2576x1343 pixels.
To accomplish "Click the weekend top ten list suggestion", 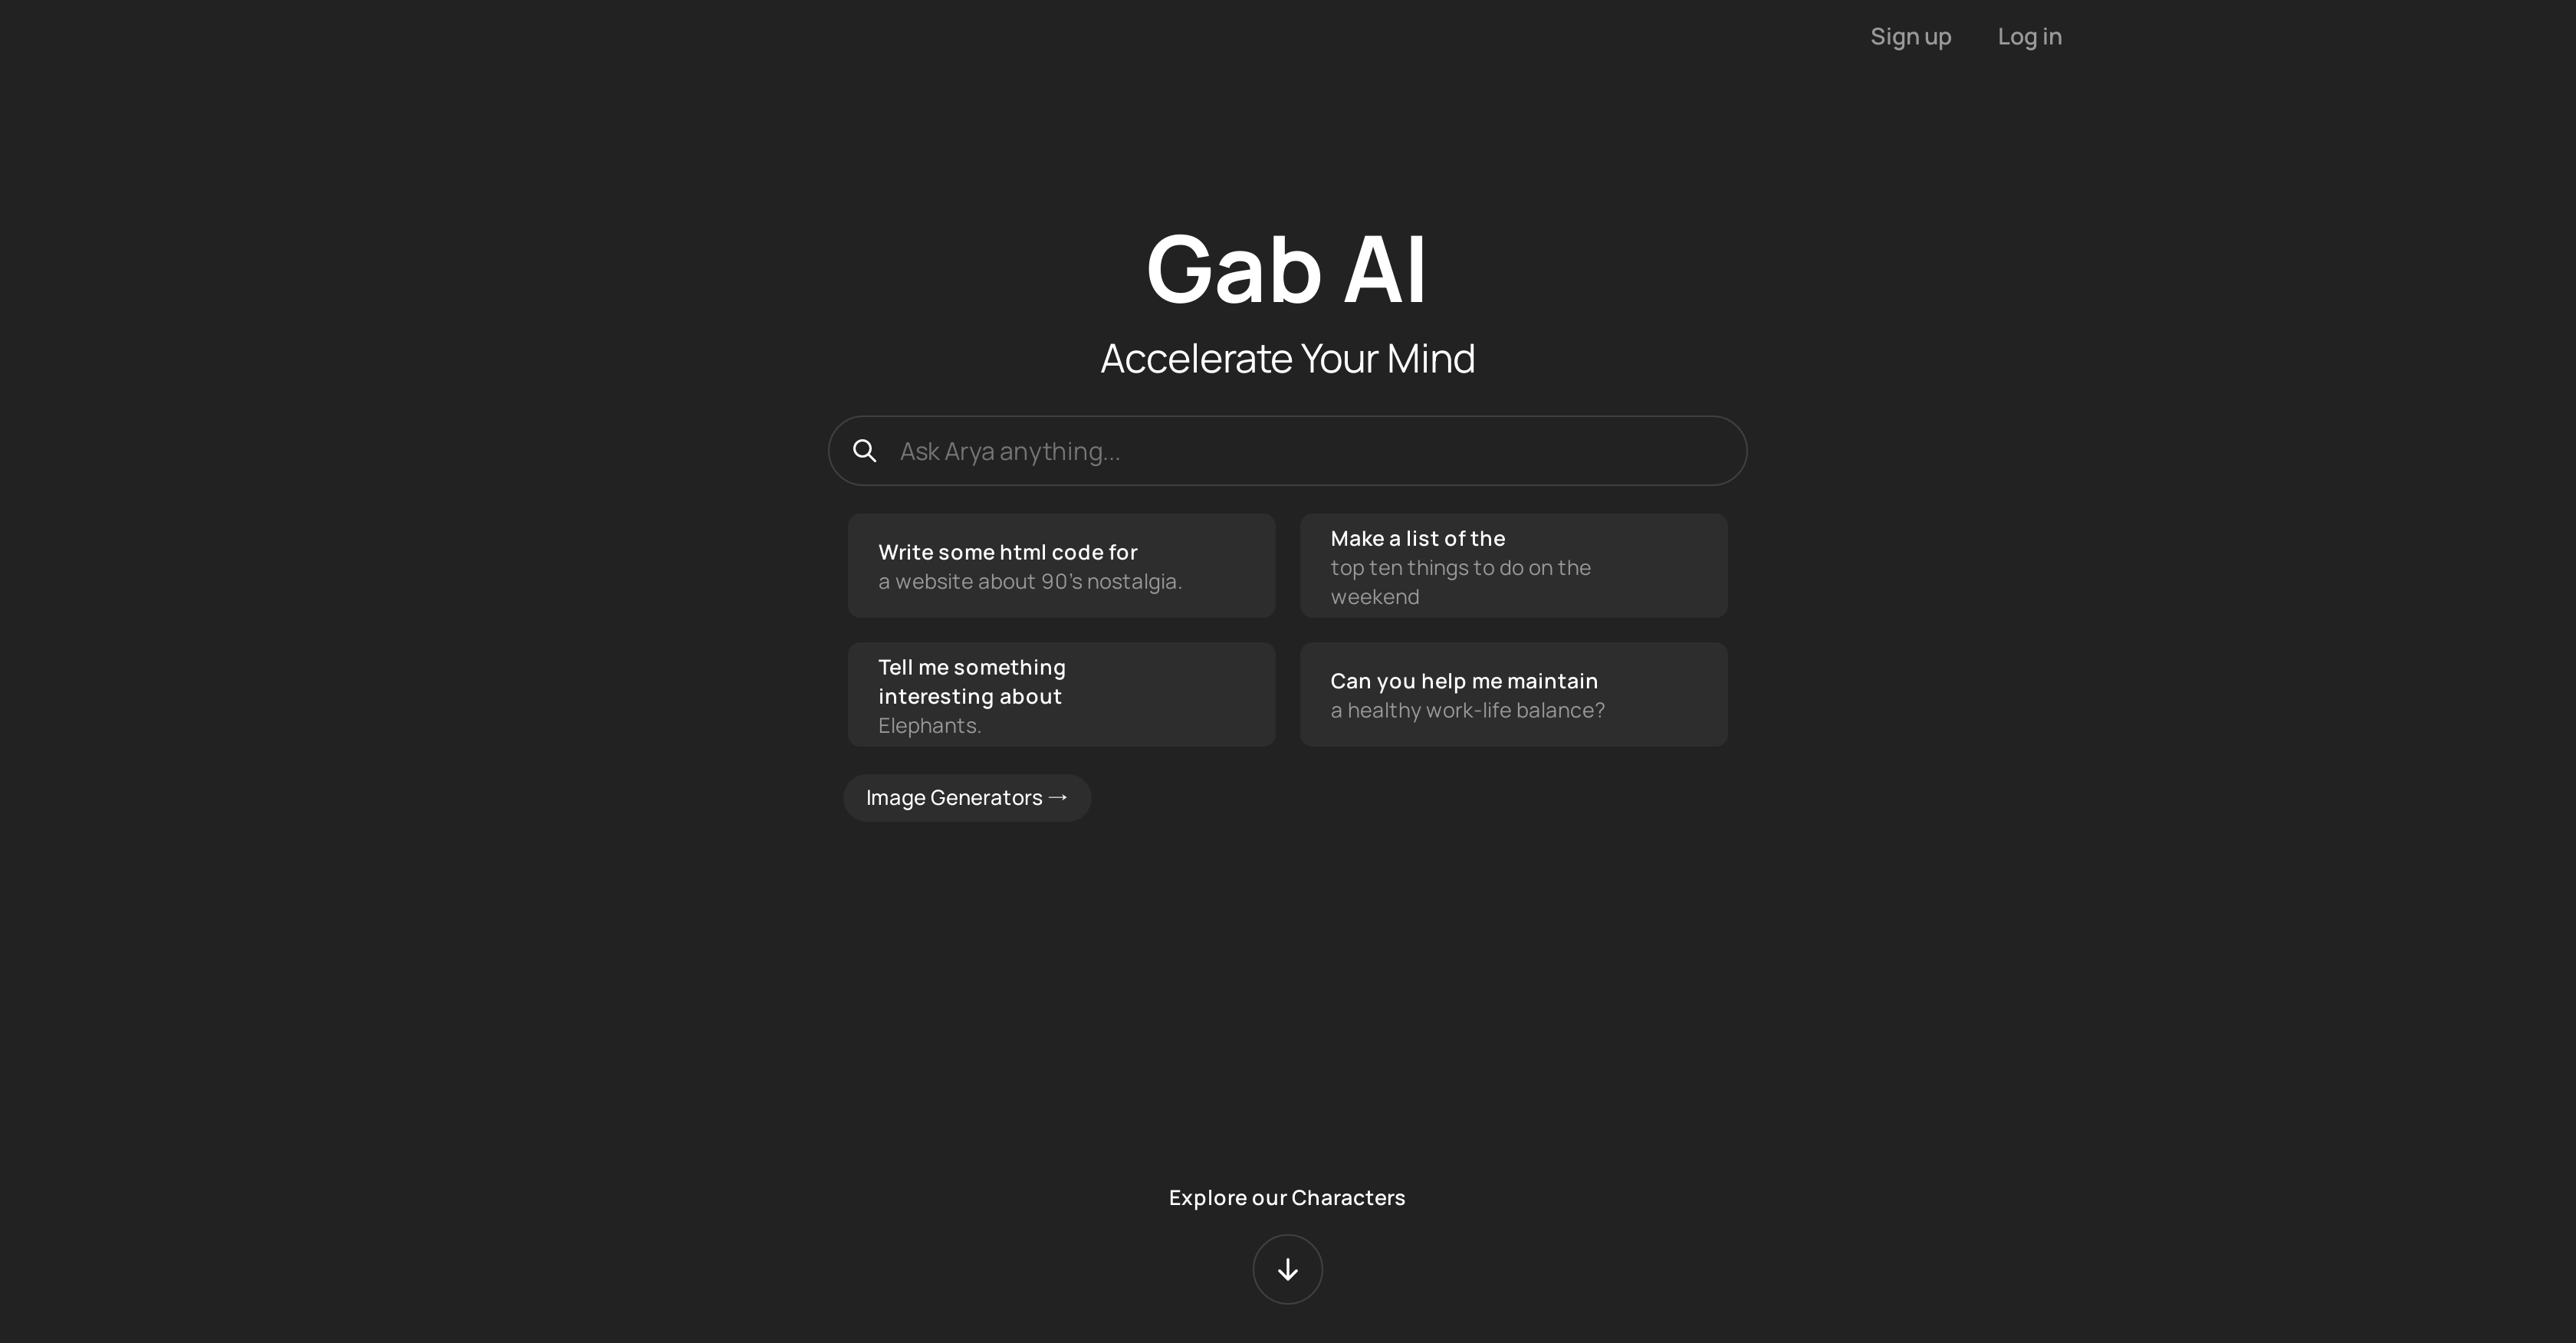I will click(x=1513, y=580).
